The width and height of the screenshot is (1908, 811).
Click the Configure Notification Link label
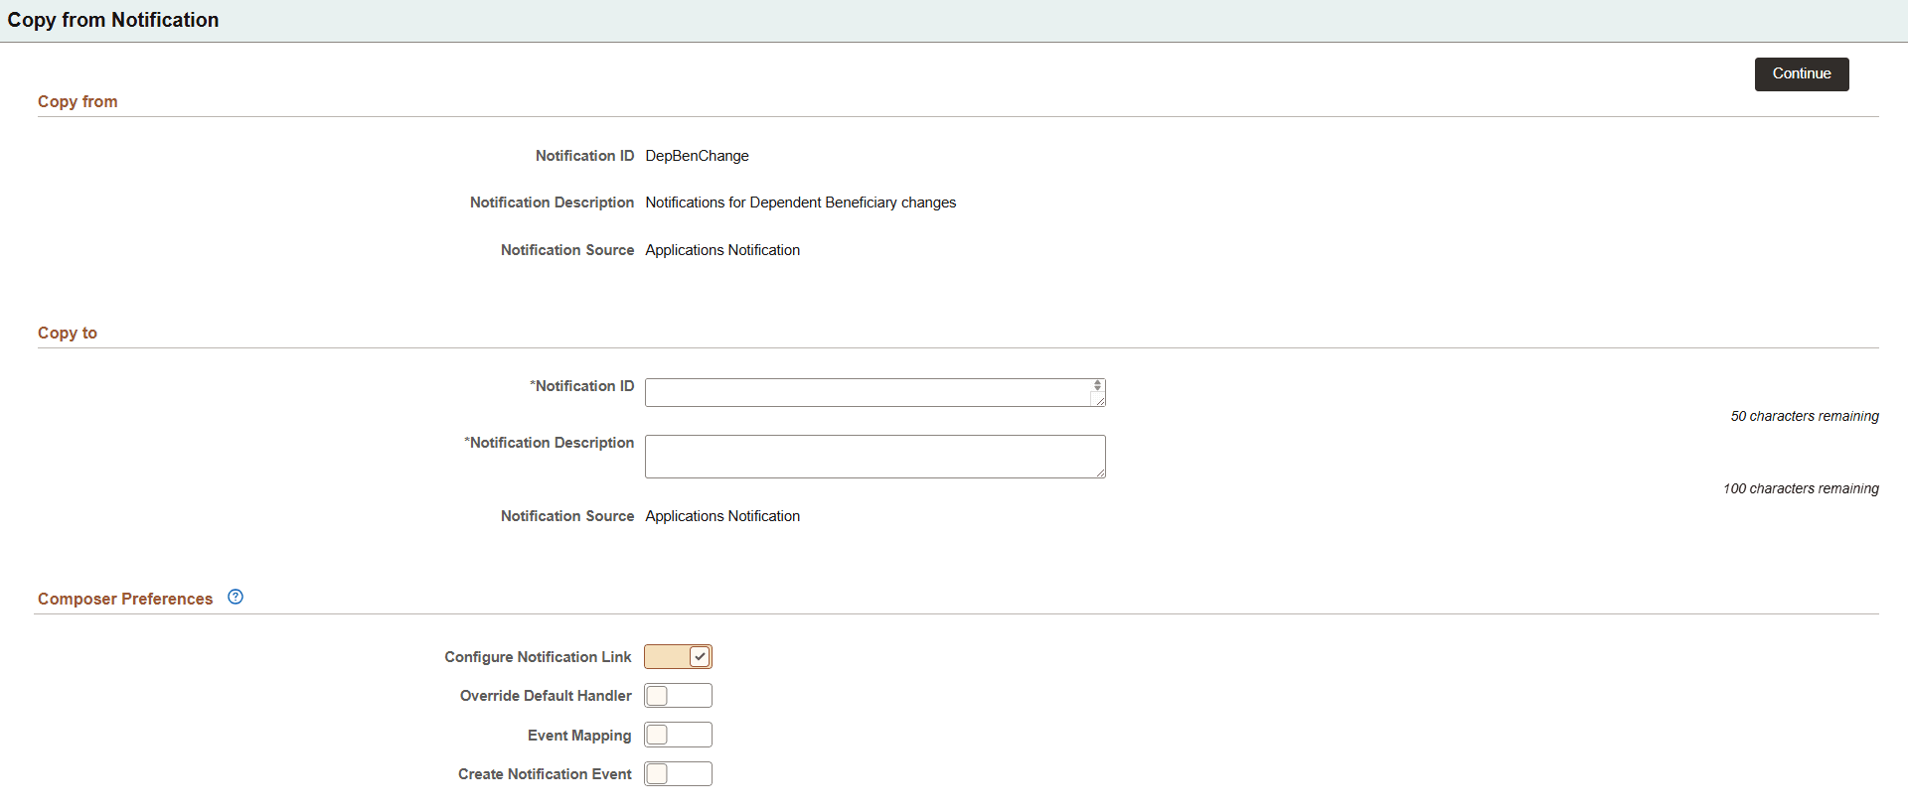[x=538, y=657]
